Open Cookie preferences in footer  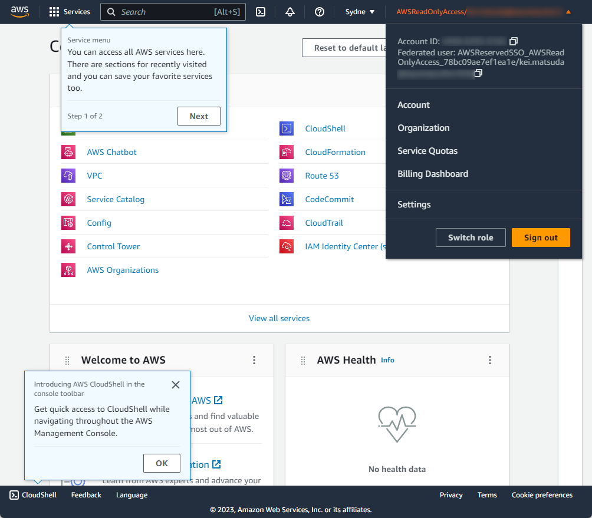pyautogui.click(x=542, y=495)
